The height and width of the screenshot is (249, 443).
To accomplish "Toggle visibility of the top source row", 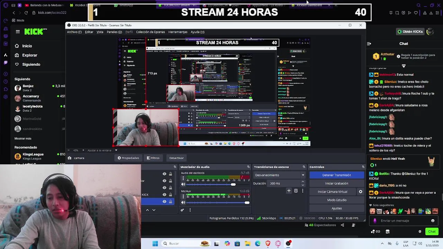I will (x=164, y=174).
